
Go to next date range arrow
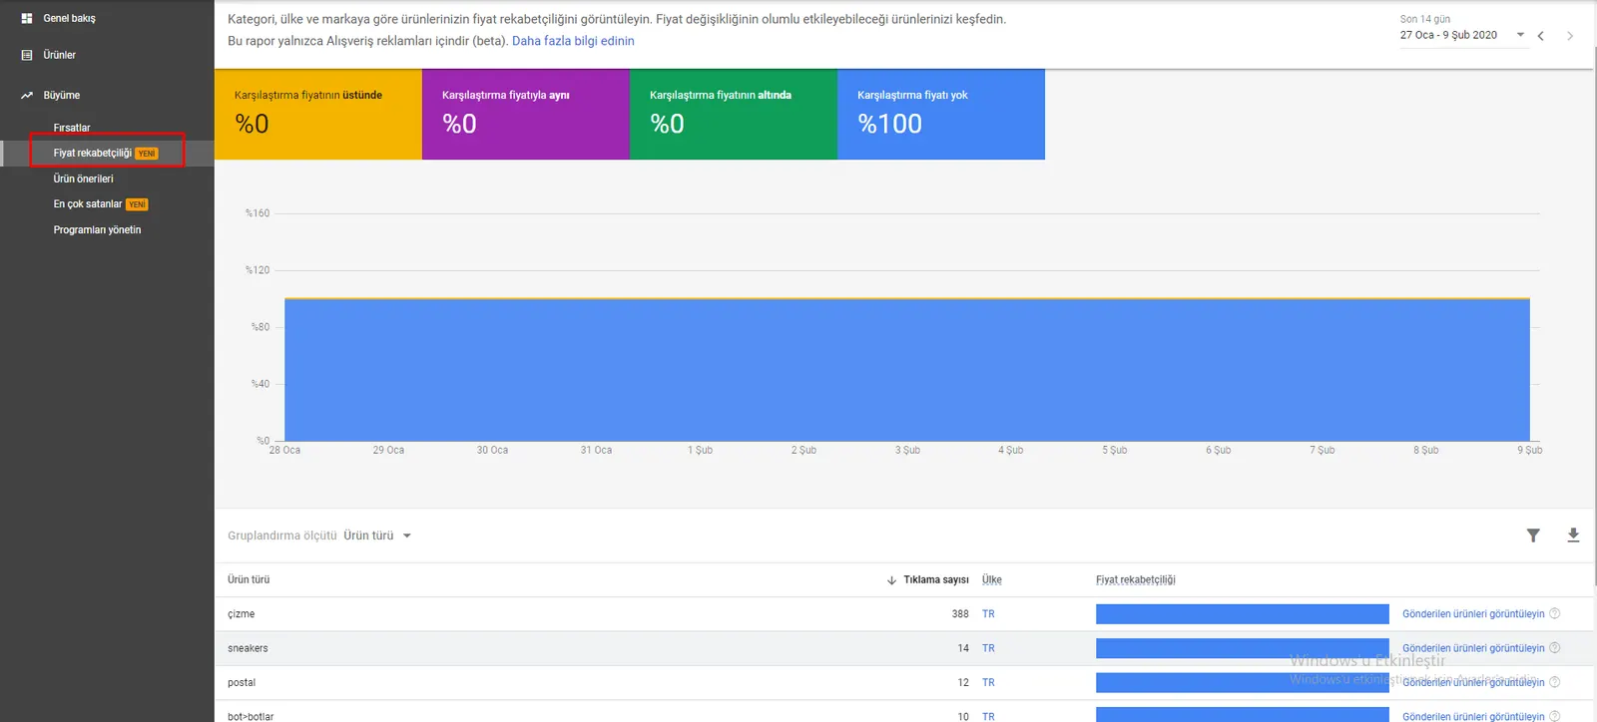pyautogui.click(x=1570, y=36)
